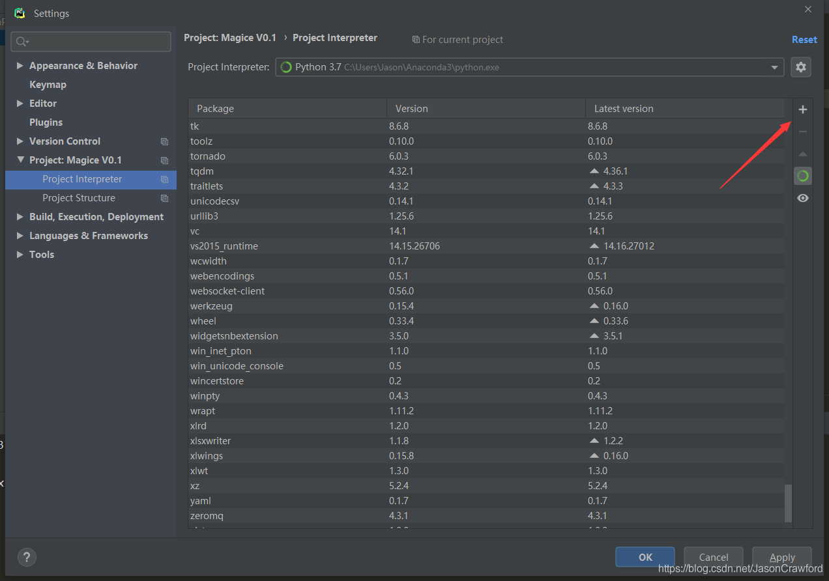Click upgrade arrow icon in xlwings row
Screen dimensions: 829x581
(x=594, y=455)
